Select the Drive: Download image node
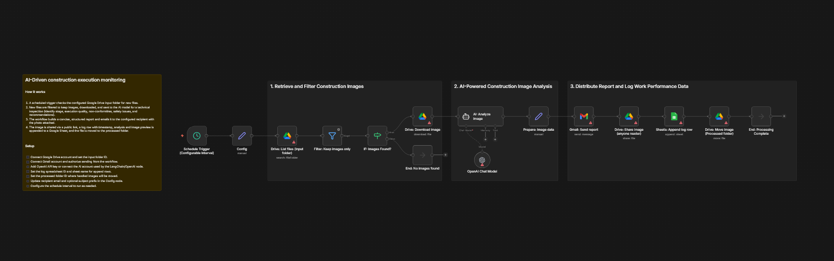 click(422, 116)
